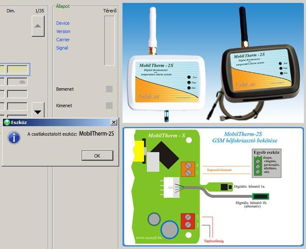This screenshot has width=306, height=249.
Task: Click the green MobilTherm-S circuit board diagram
Action: [166, 186]
